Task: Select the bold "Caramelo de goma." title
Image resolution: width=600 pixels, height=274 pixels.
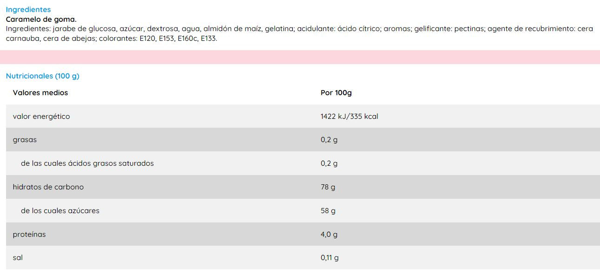Action: point(41,20)
